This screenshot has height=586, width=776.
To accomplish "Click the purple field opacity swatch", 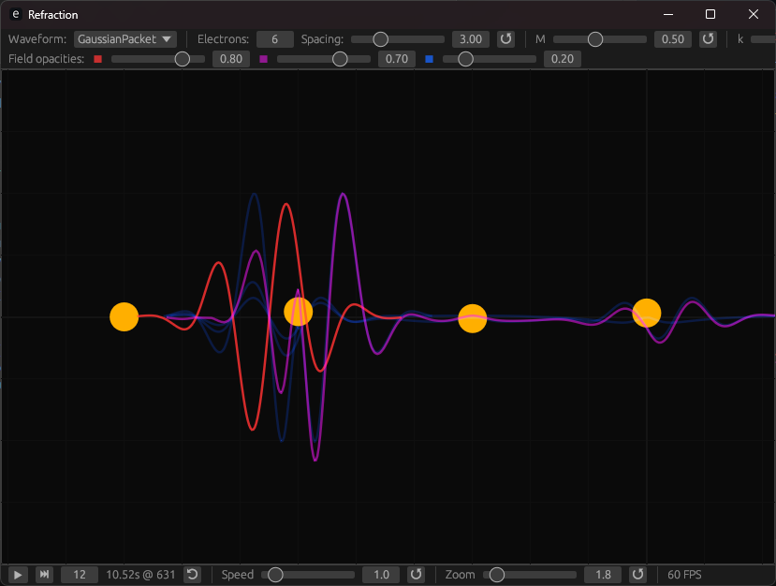I will coord(263,59).
